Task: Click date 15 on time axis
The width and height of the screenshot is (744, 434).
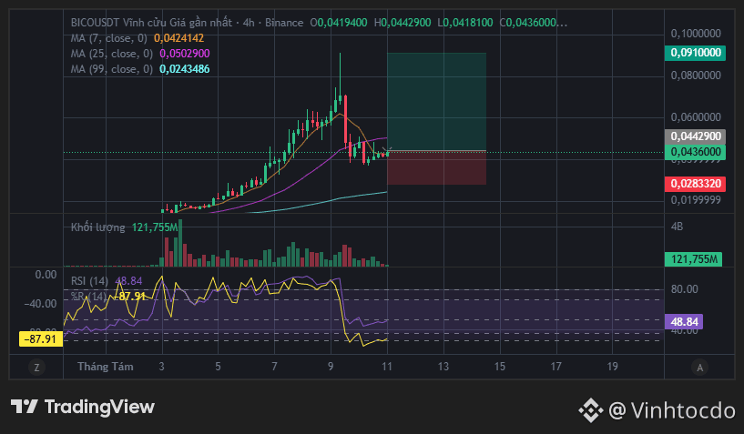Action: (500, 366)
